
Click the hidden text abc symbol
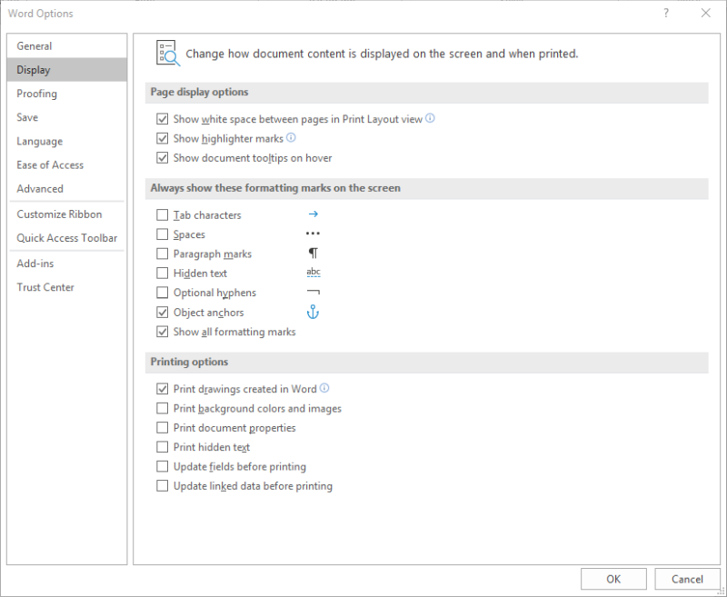click(x=313, y=274)
